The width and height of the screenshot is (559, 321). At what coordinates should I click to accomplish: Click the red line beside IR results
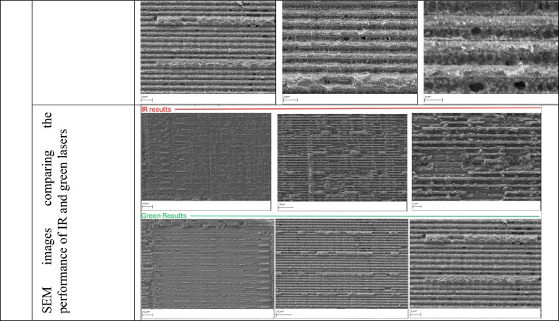point(358,108)
